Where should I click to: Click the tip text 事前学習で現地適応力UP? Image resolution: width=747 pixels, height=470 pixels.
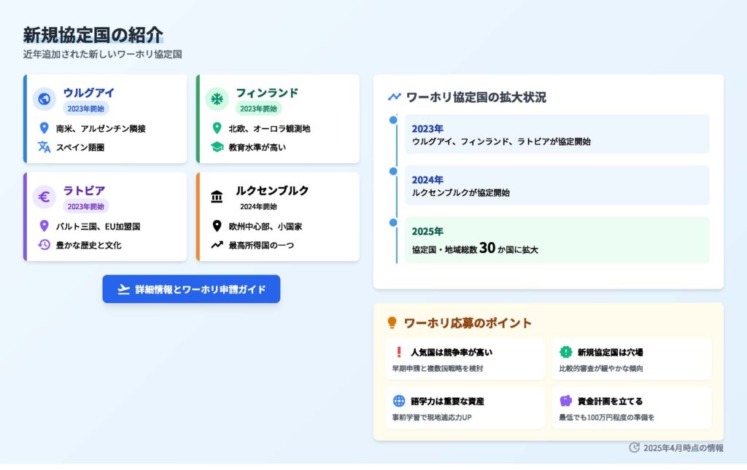click(x=432, y=418)
